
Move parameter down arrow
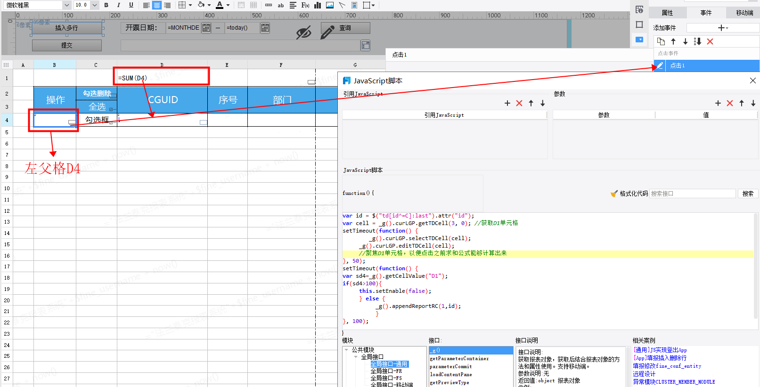[x=753, y=103]
